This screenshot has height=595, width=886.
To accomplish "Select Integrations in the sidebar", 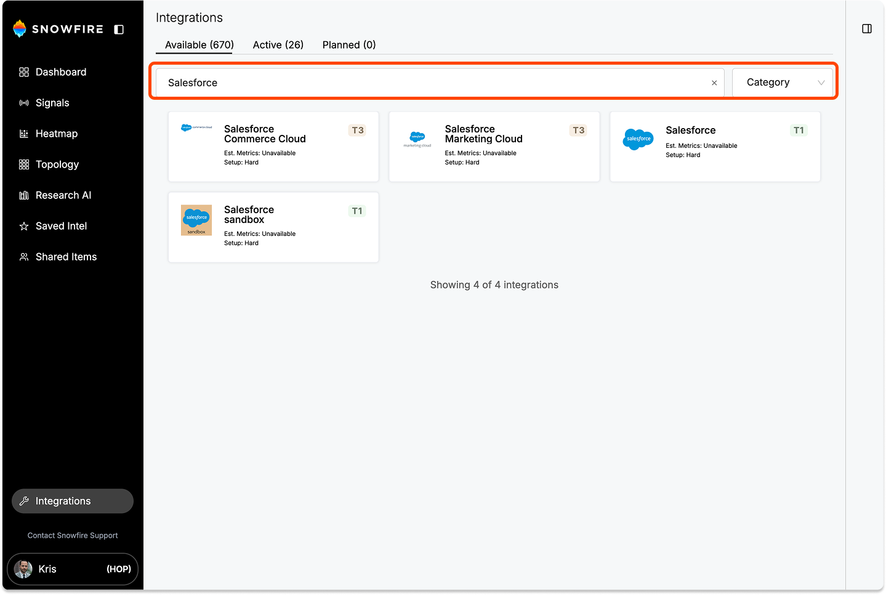I will (73, 501).
